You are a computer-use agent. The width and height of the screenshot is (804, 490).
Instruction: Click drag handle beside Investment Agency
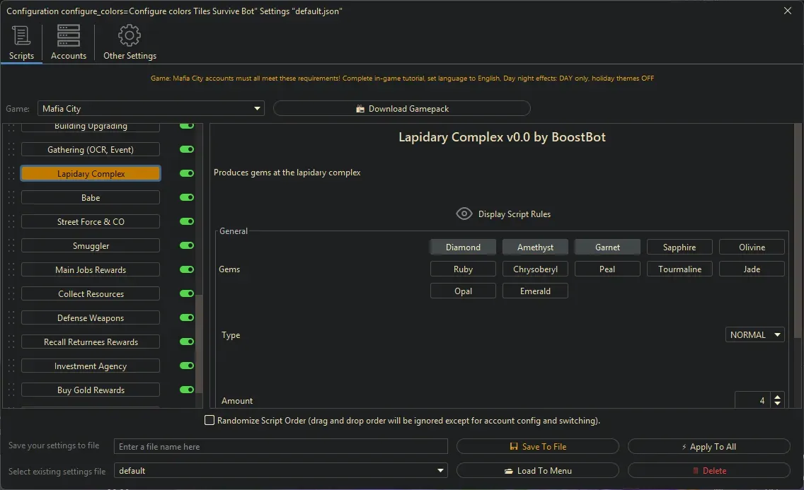point(11,366)
